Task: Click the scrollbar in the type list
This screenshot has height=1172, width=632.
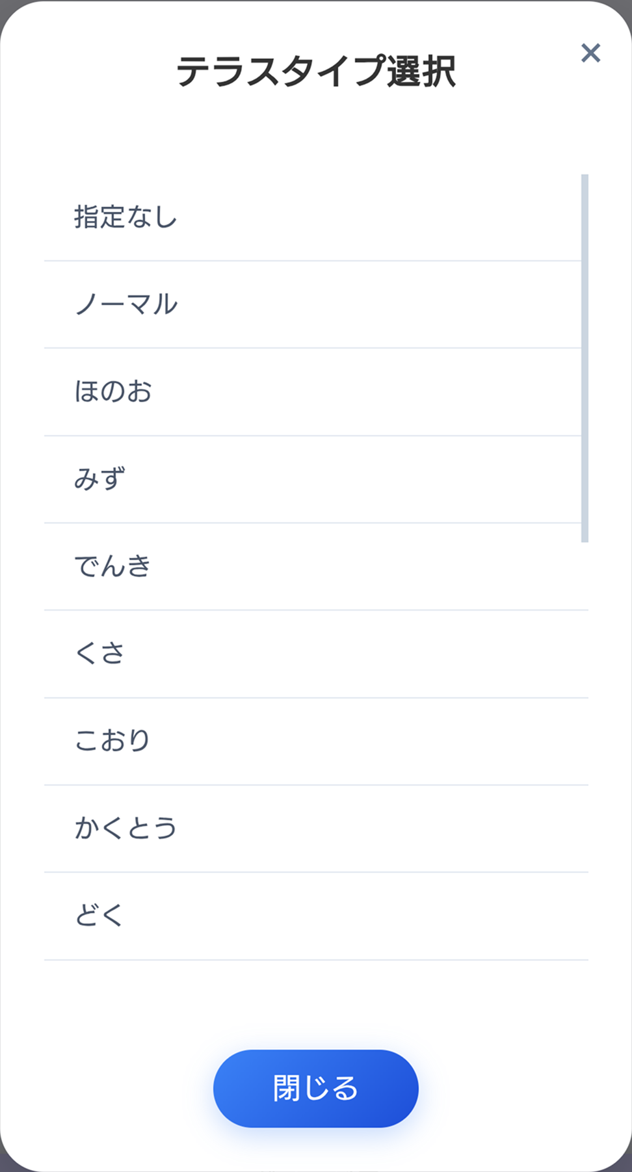Action: pos(585,358)
